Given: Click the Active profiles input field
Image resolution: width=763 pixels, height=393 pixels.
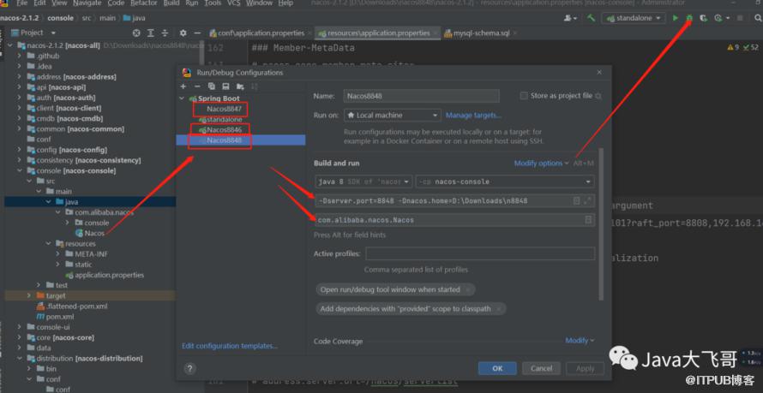Looking at the screenshot, I should click(479, 253).
